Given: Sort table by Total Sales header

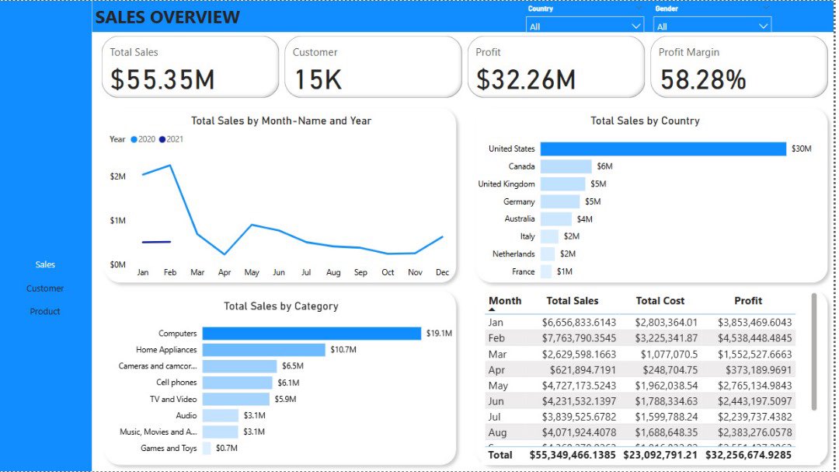Looking at the screenshot, I should [572, 301].
